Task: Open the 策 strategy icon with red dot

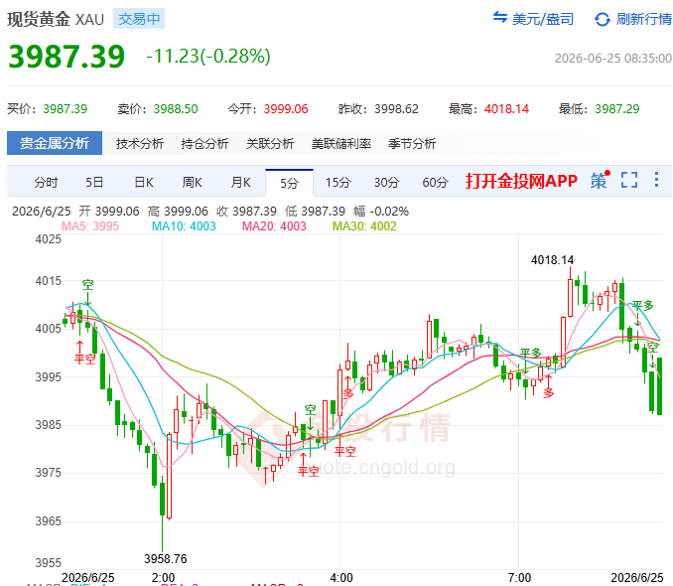Action: pyautogui.click(x=600, y=180)
